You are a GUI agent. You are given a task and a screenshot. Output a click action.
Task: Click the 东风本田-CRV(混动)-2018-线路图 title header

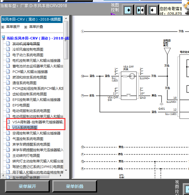pos(32,19)
